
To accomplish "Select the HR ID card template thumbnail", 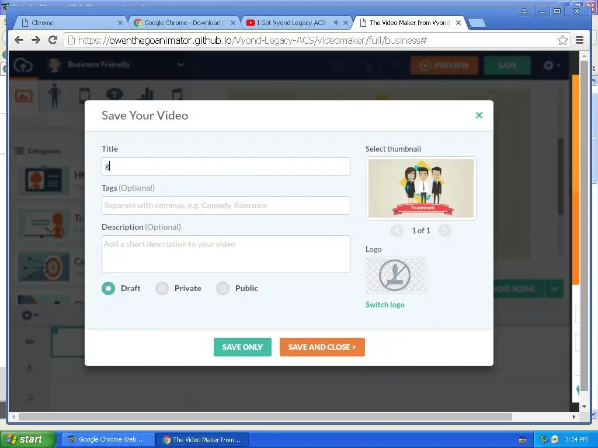I will point(44,181).
